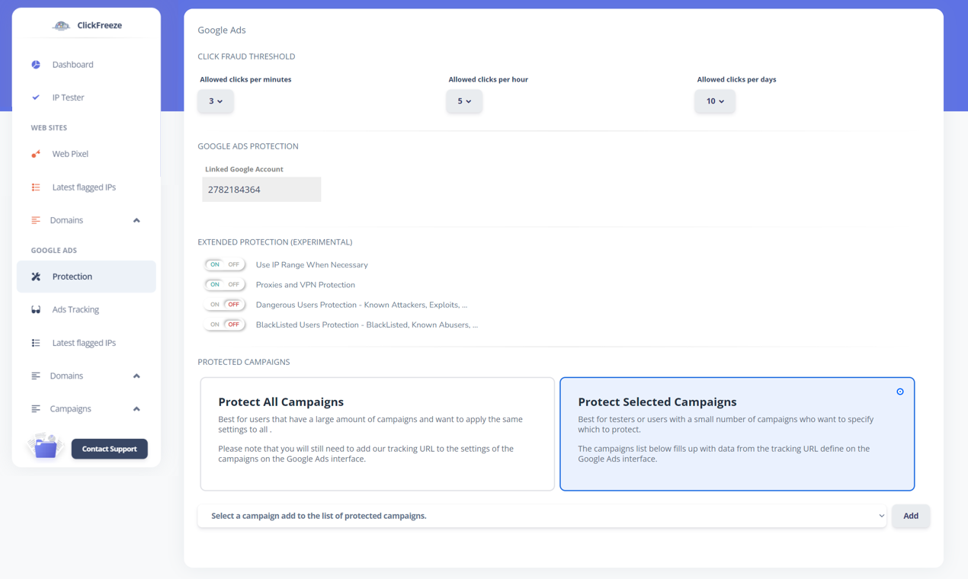This screenshot has width=968, height=579.
Task: Select the Protect All Campaigns card
Action: [377, 434]
